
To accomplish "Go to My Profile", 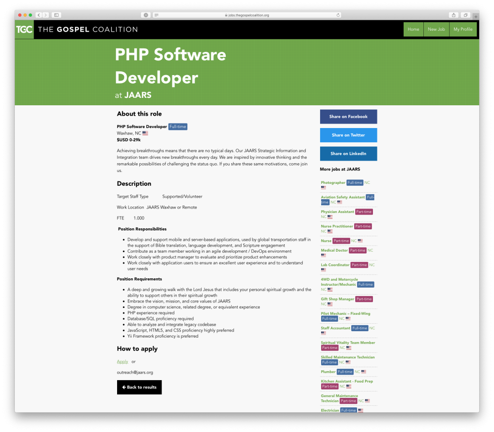I will point(463,29).
